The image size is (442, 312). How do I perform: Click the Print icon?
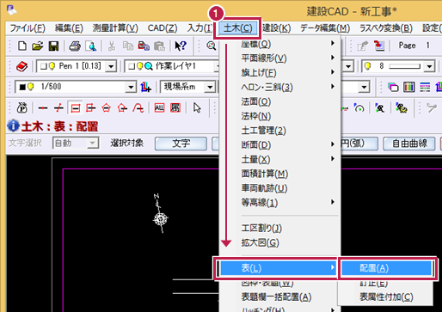tap(75, 46)
